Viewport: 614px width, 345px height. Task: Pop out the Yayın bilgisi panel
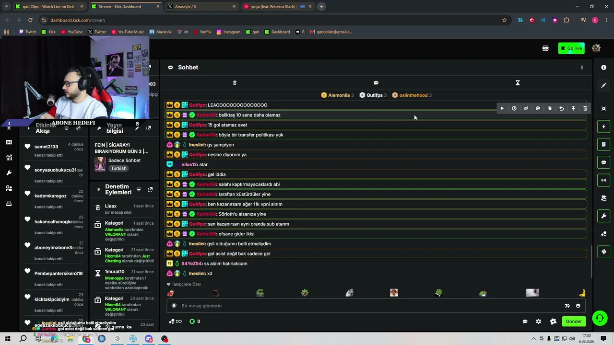point(149,128)
